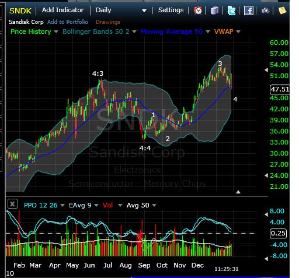Expand Avg 50 dropdown arrow
The image size is (299, 278).
tap(154, 205)
